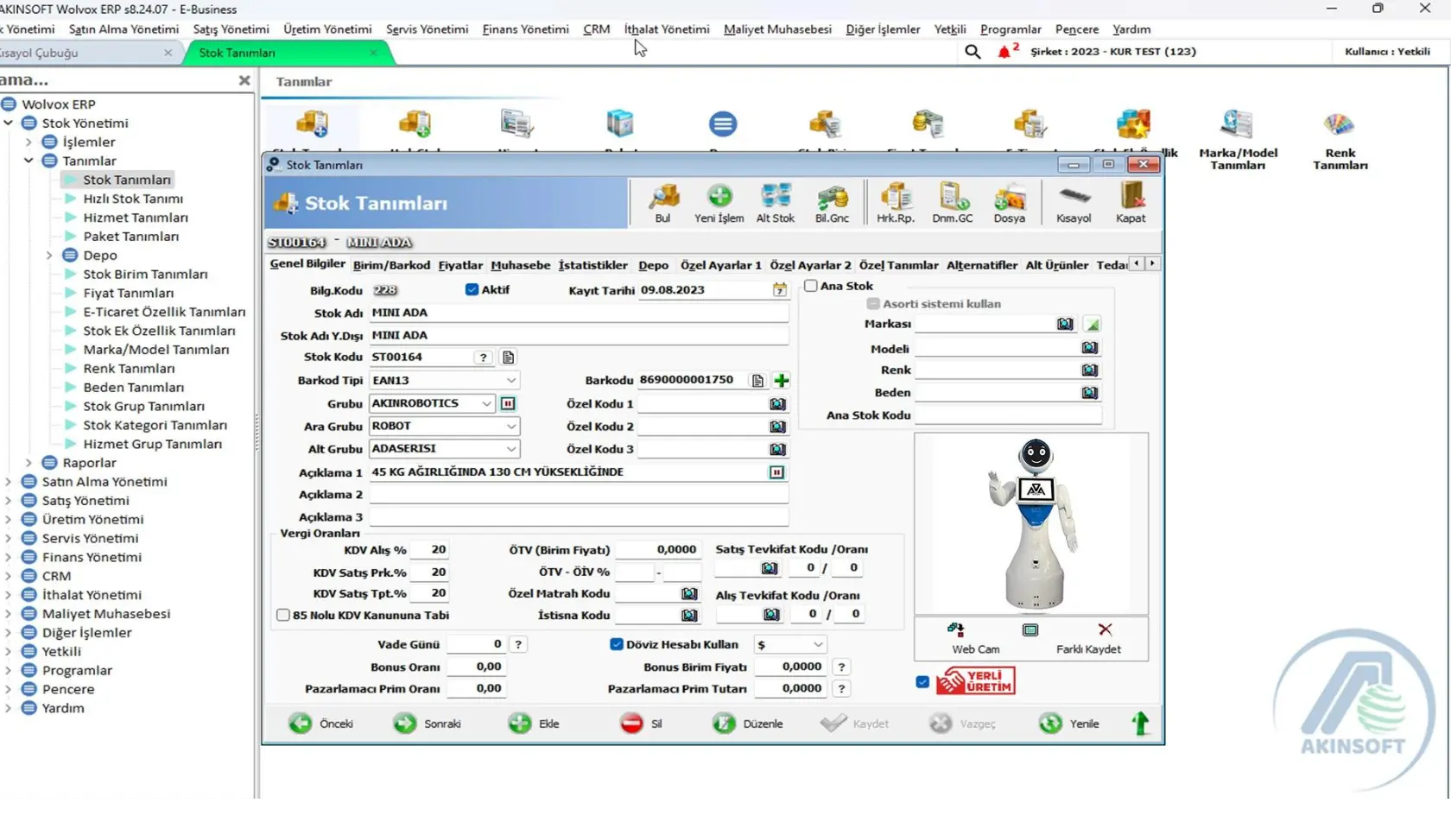Switch to the Birim/Barkod tab
This screenshot has width=1451, height=816.
(391, 265)
